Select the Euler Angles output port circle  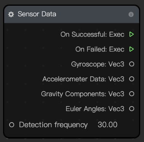(132, 109)
